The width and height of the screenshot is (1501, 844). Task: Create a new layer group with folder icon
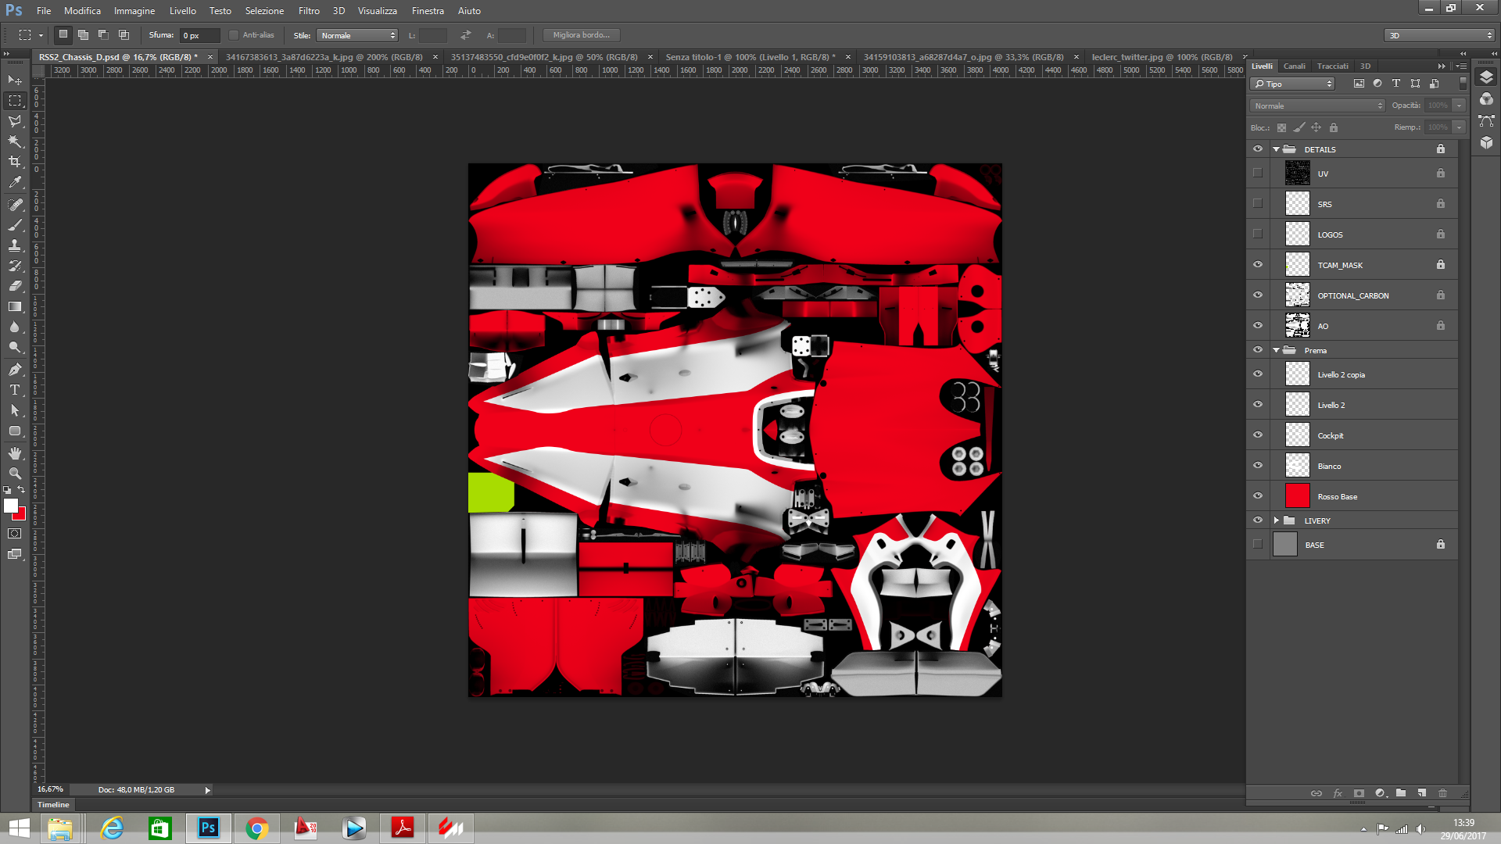pyautogui.click(x=1401, y=793)
